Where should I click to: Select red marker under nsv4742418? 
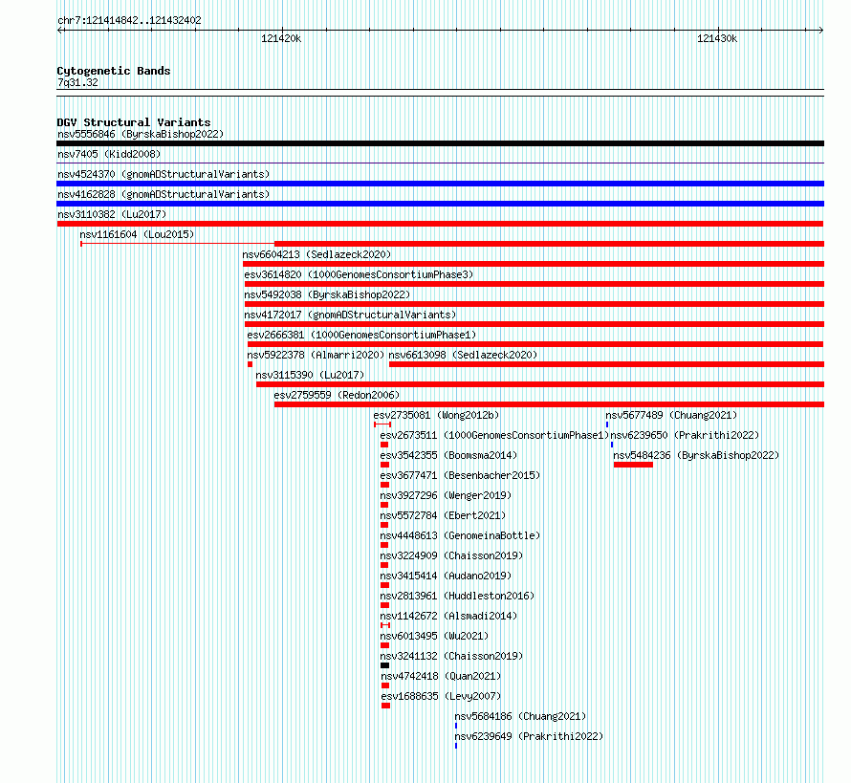click(386, 685)
